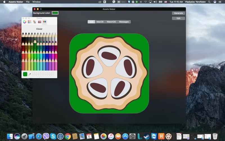Open the Messages platform tab
Viewport: 225px width, 141px height.
[124, 22]
